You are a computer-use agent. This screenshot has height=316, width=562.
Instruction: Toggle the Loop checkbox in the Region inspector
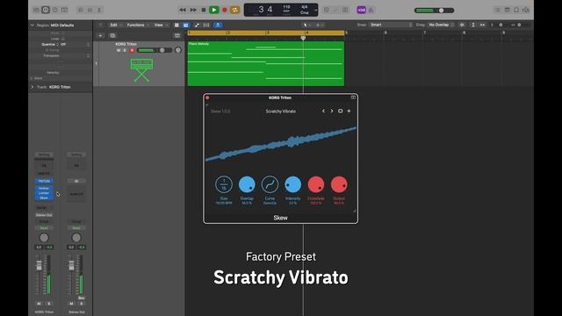[x=63, y=39]
